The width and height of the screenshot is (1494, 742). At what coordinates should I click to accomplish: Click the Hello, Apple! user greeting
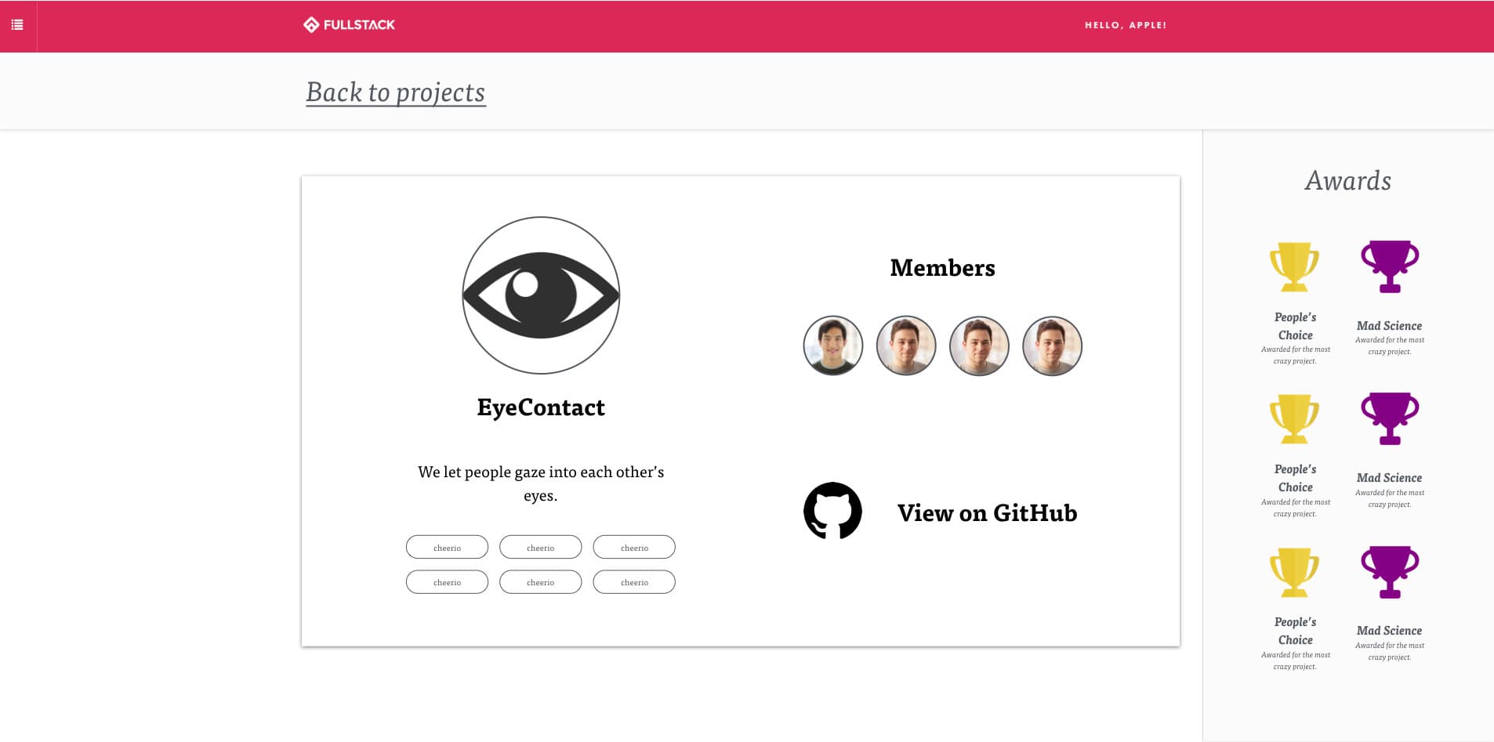(1126, 25)
